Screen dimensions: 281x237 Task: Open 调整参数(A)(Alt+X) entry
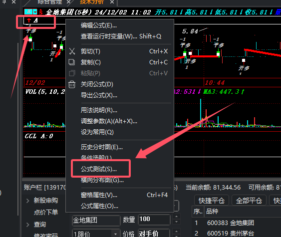click(x=109, y=121)
